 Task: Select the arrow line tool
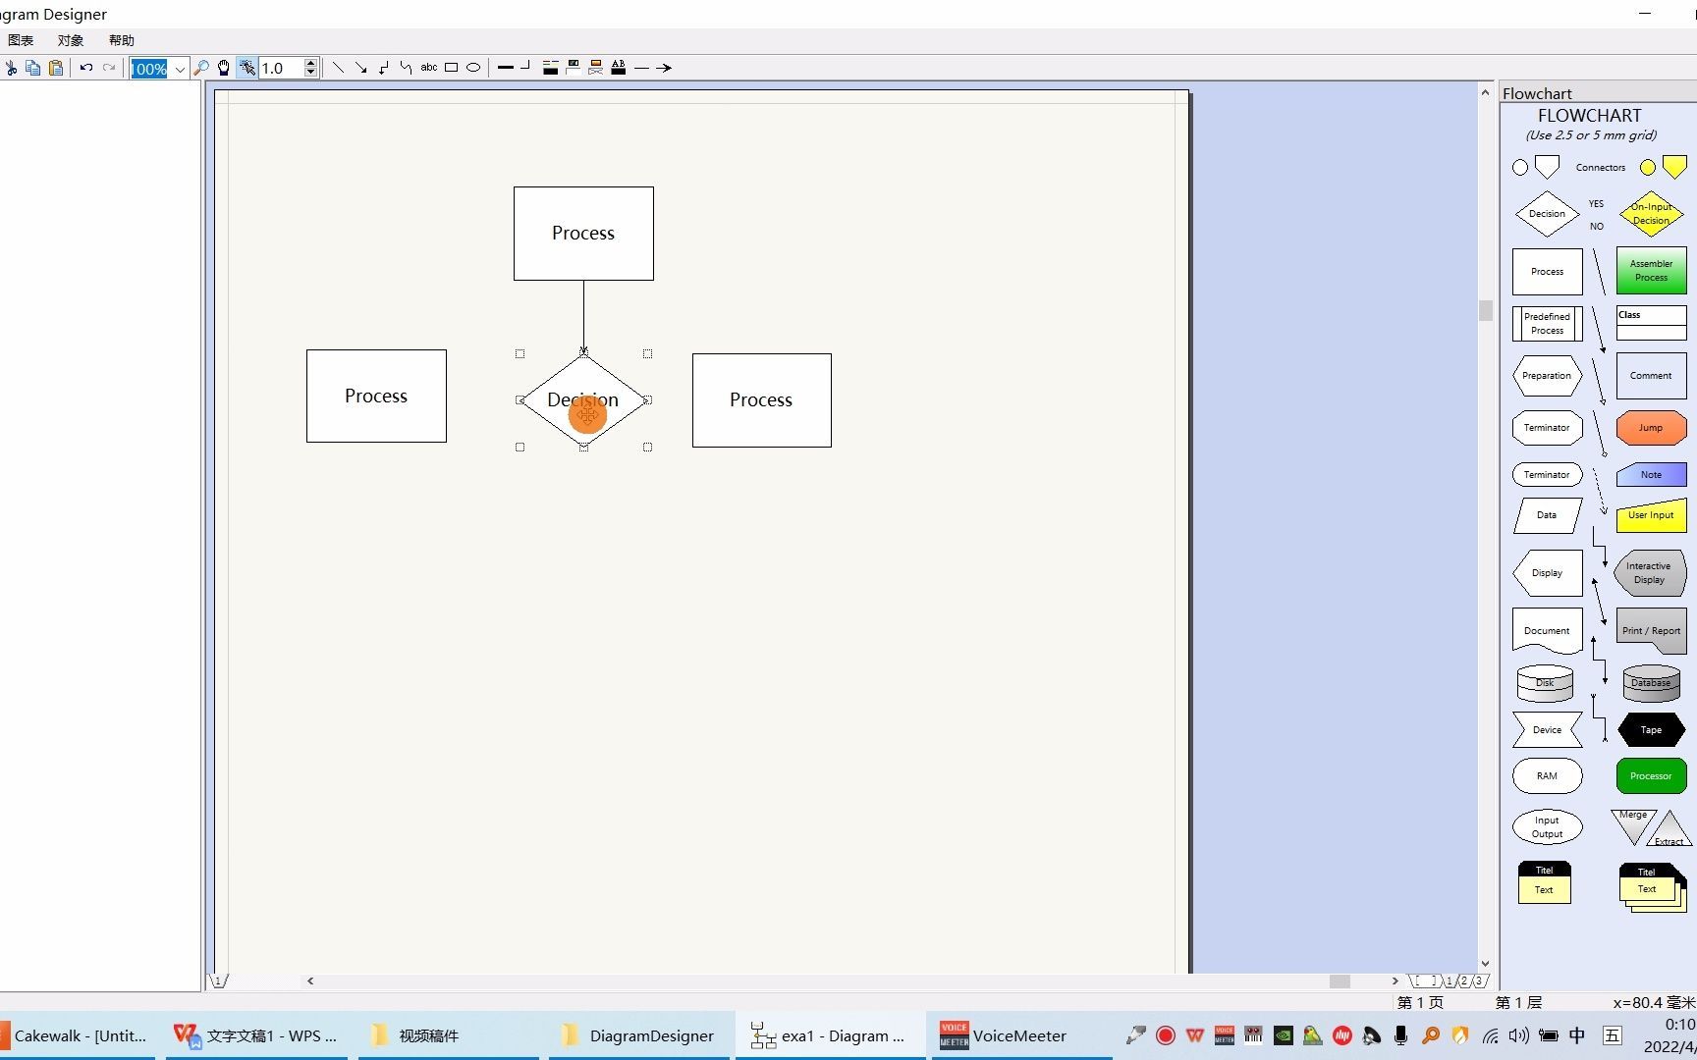(x=360, y=68)
